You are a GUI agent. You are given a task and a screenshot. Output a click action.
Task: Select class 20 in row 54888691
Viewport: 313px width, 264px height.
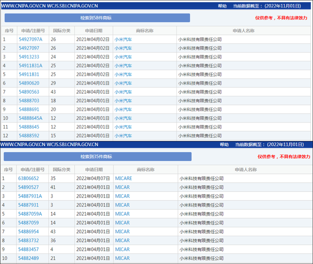[53, 110]
